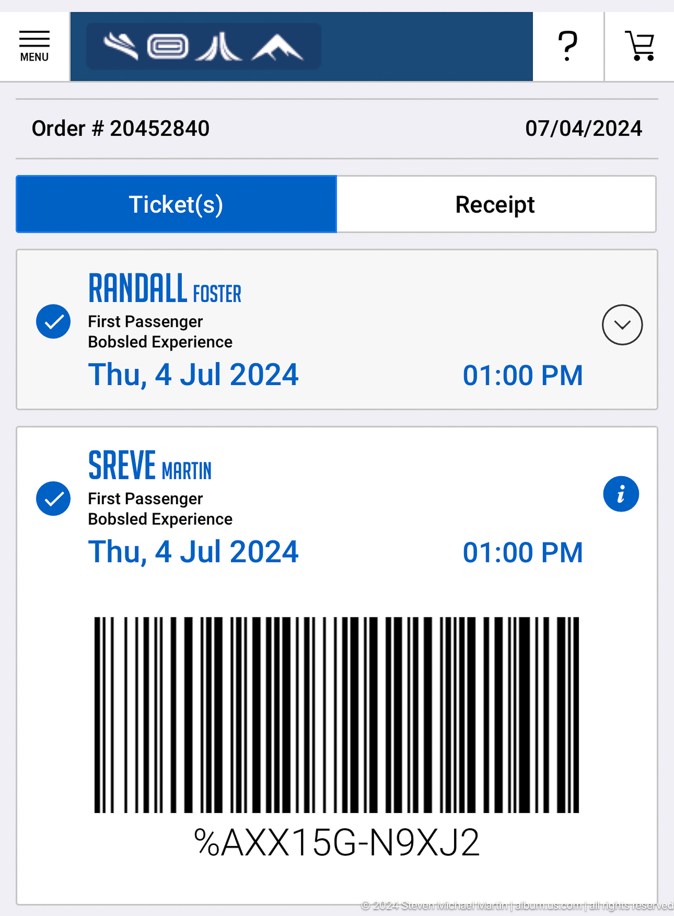Show info for Sreve Martin ticket

pyautogui.click(x=621, y=494)
